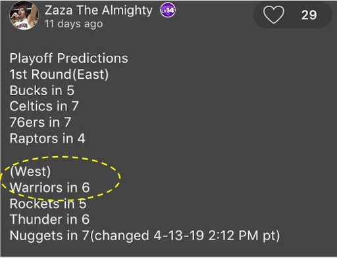Click the 11 days ago timestamp
The image size is (337, 258).
[74, 24]
